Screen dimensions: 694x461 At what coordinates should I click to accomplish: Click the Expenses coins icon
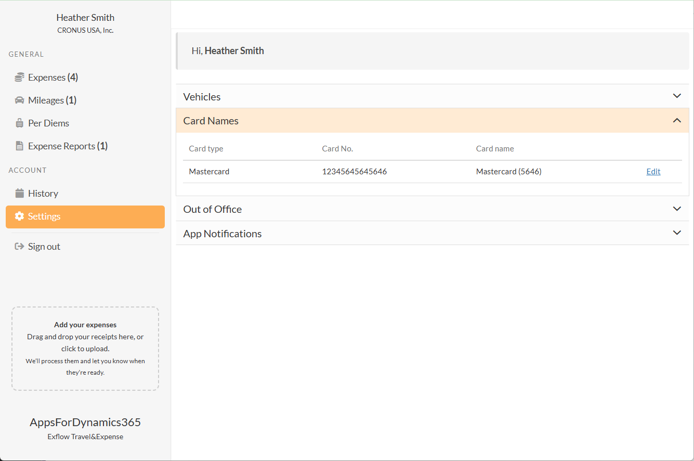coord(19,78)
